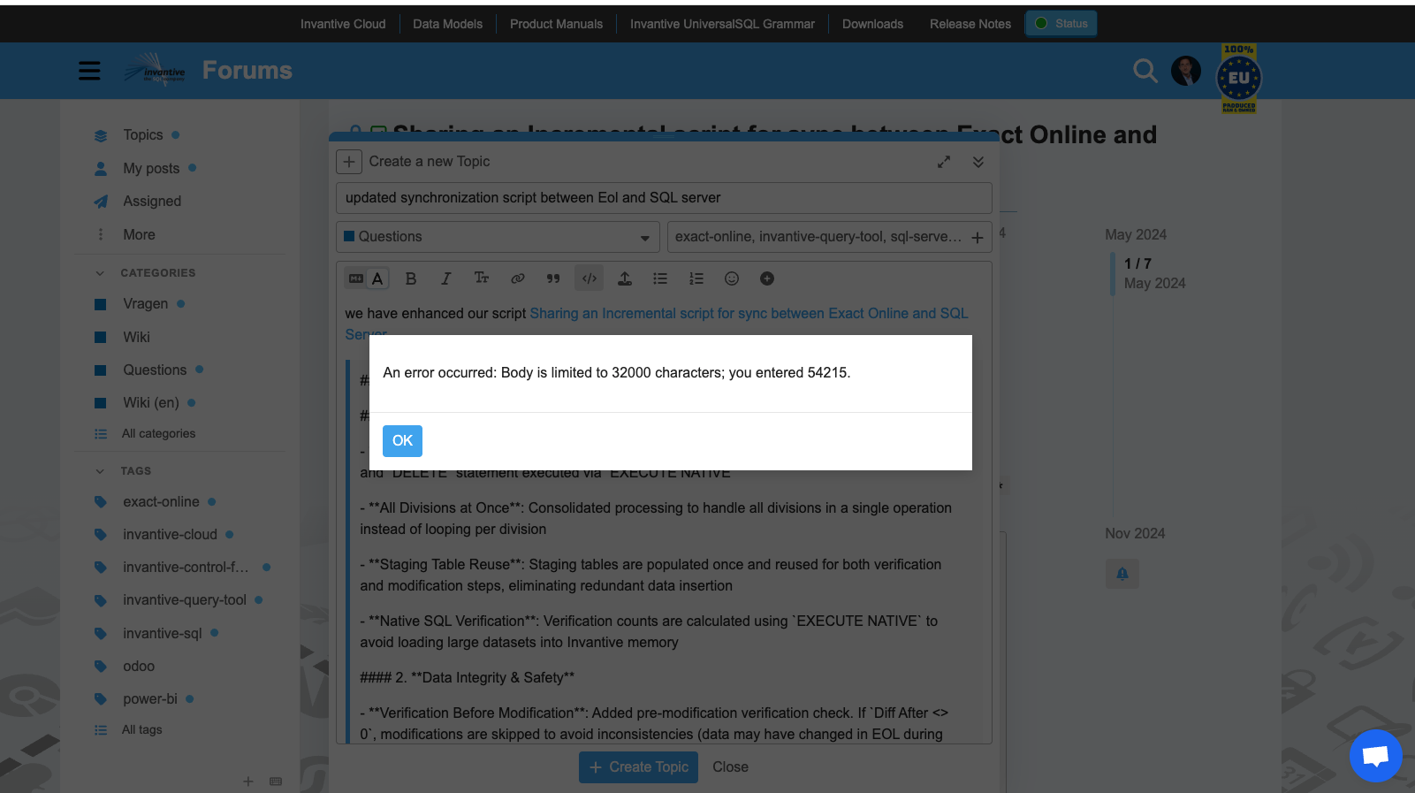Viewport: 1415px width, 793px height.
Task: Click the topic title input field
Action: coord(664,198)
